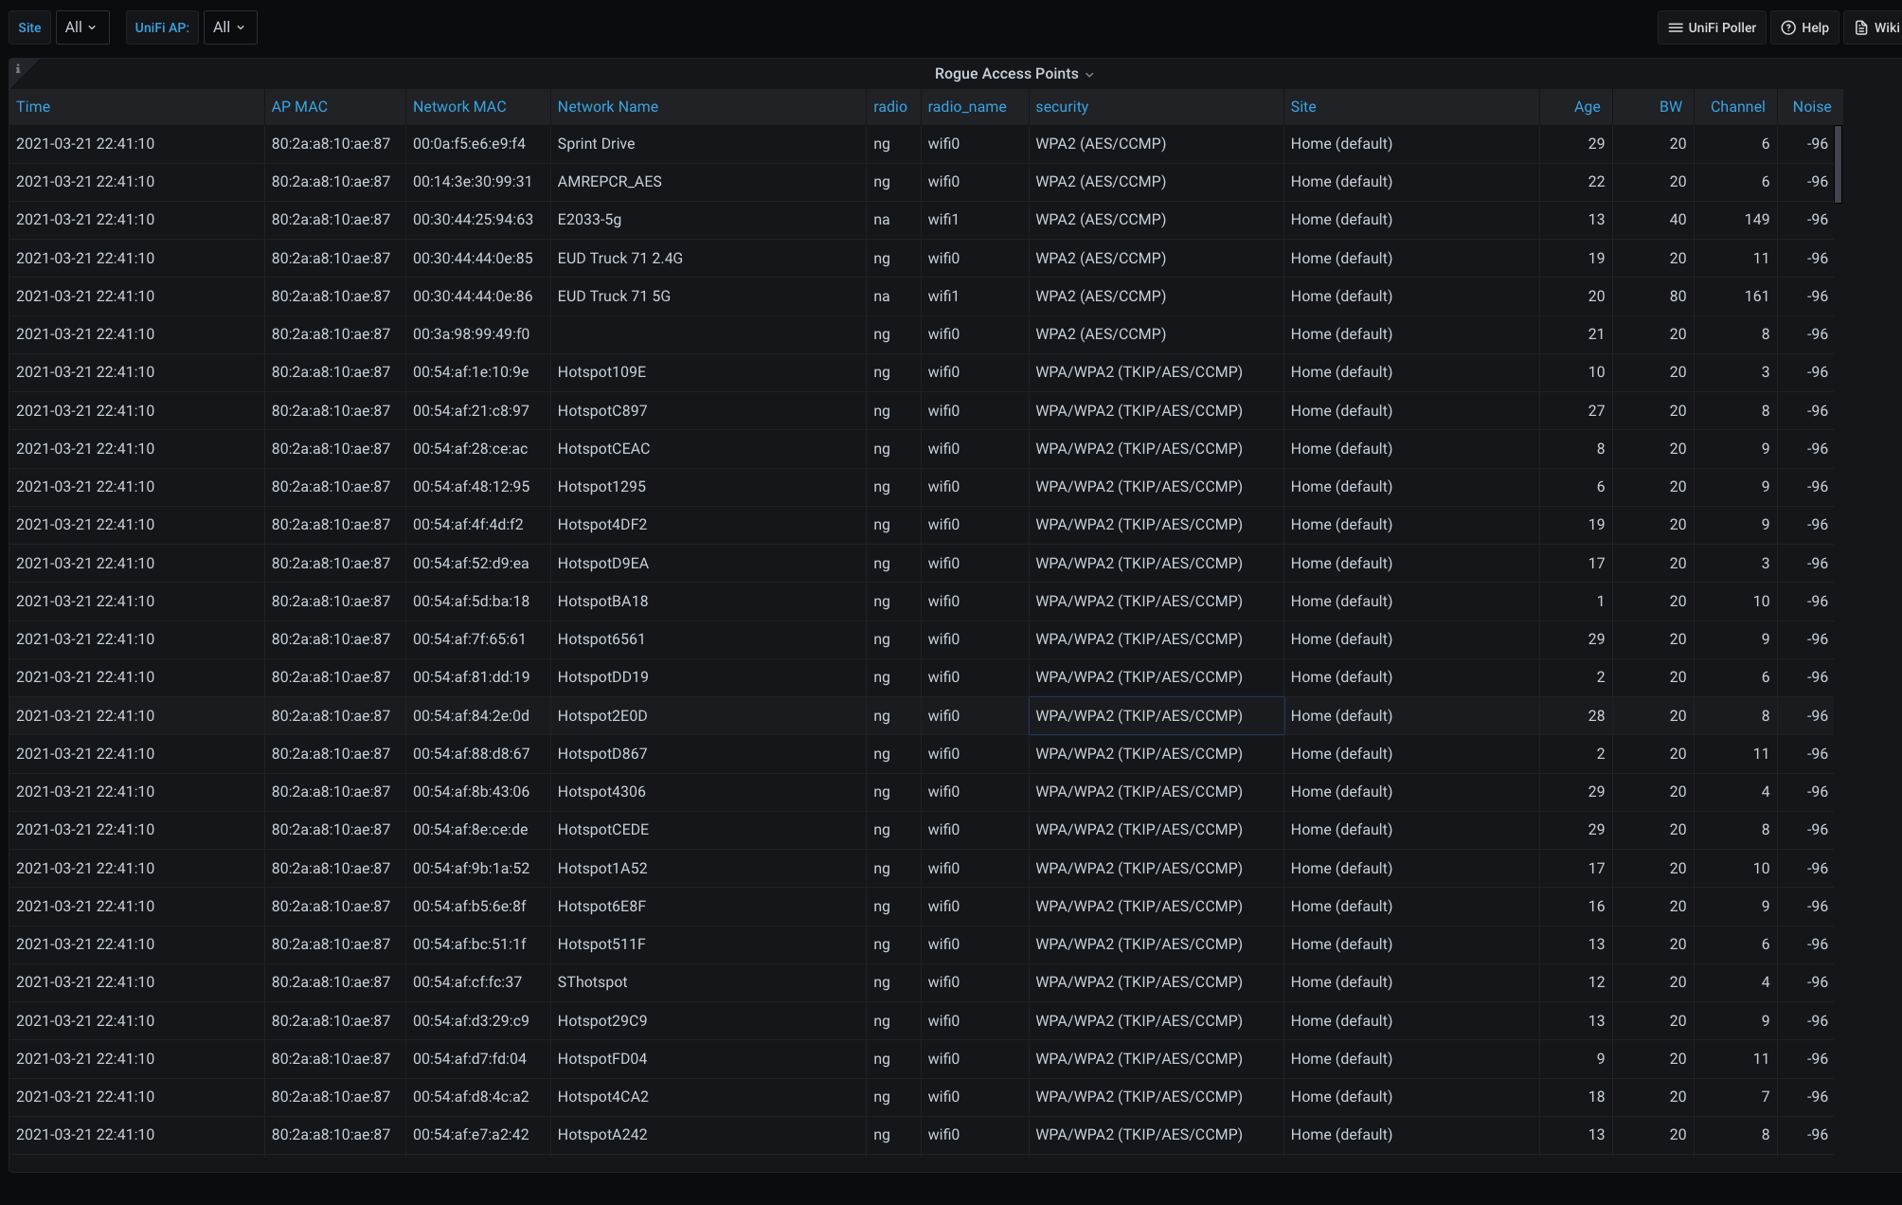Click the document icon next to Wiki
This screenshot has height=1205, width=1902.
click(x=1859, y=27)
